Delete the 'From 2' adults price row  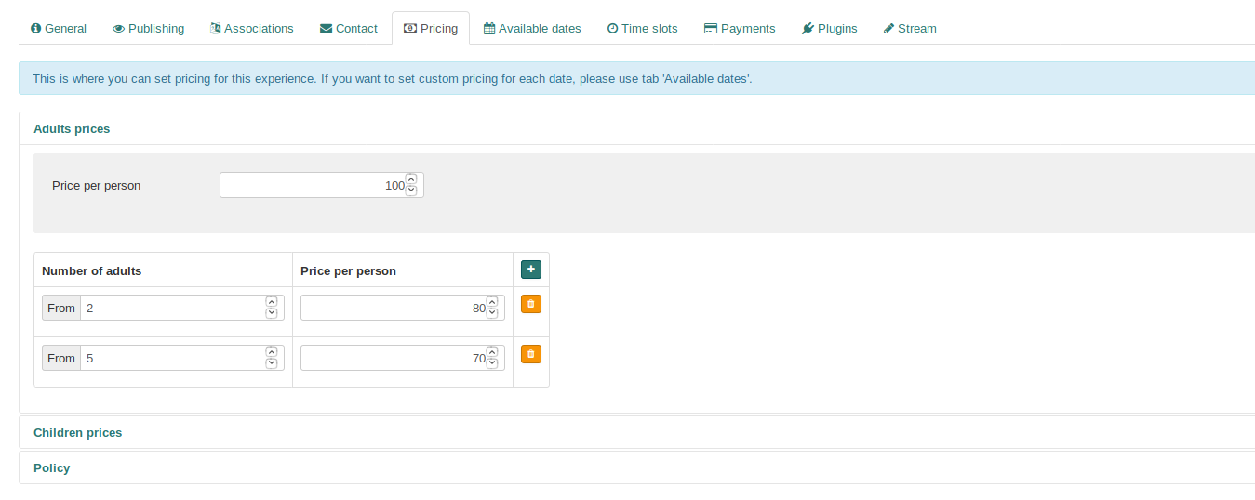[530, 304]
